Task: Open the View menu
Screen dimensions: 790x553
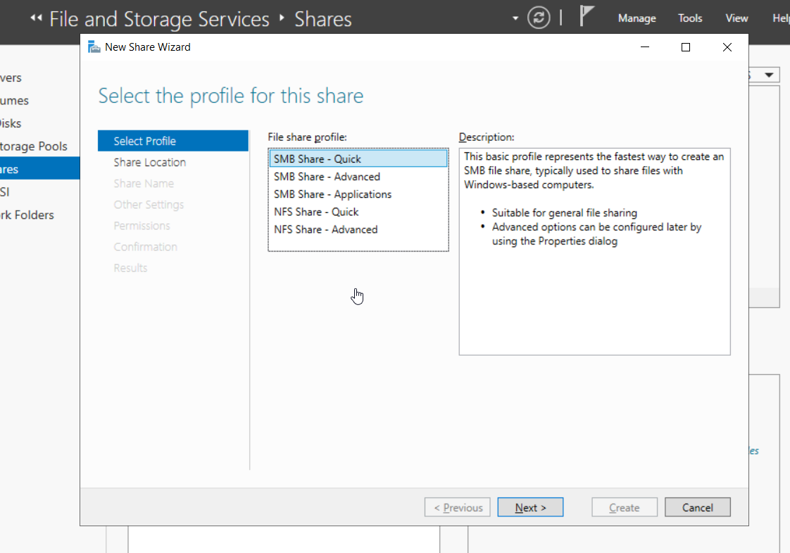Action: click(x=736, y=18)
